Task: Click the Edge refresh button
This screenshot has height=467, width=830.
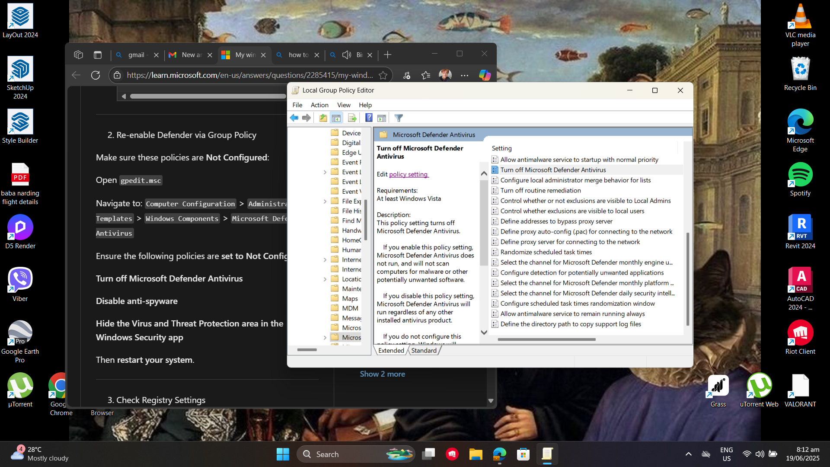Action: [96, 75]
